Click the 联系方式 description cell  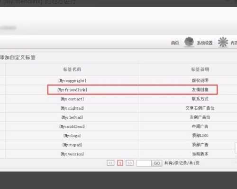click(x=200, y=99)
